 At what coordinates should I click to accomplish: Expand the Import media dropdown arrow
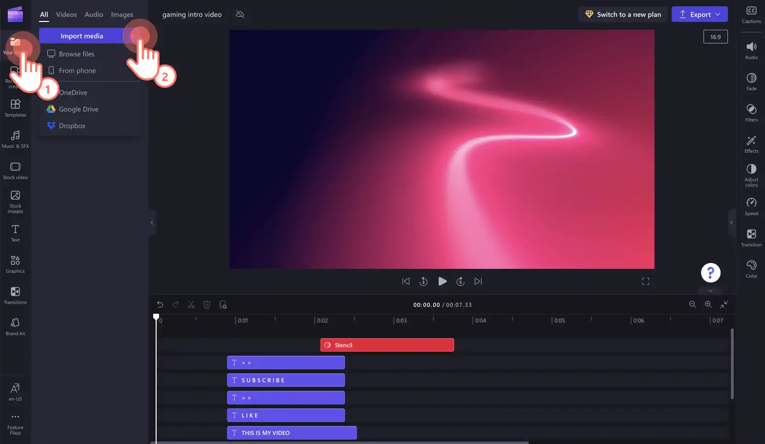click(x=133, y=36)
